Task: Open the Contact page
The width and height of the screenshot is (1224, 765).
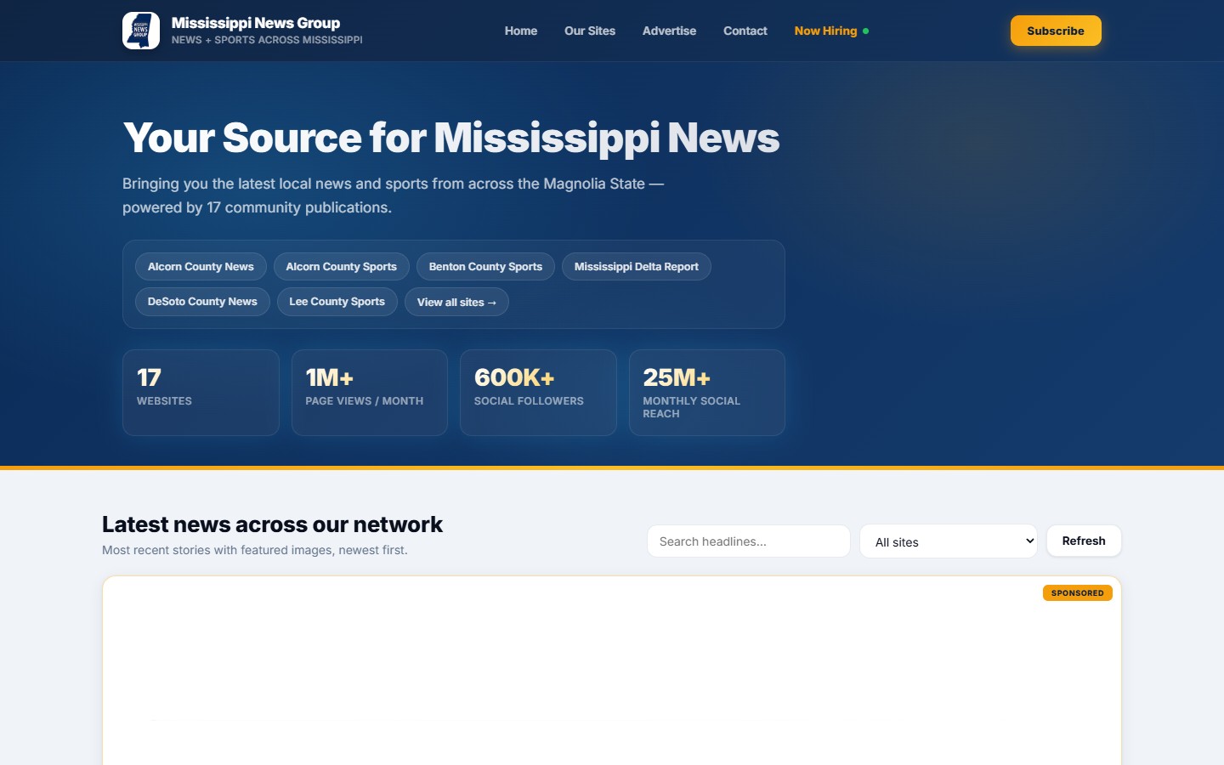Action: 745,31
